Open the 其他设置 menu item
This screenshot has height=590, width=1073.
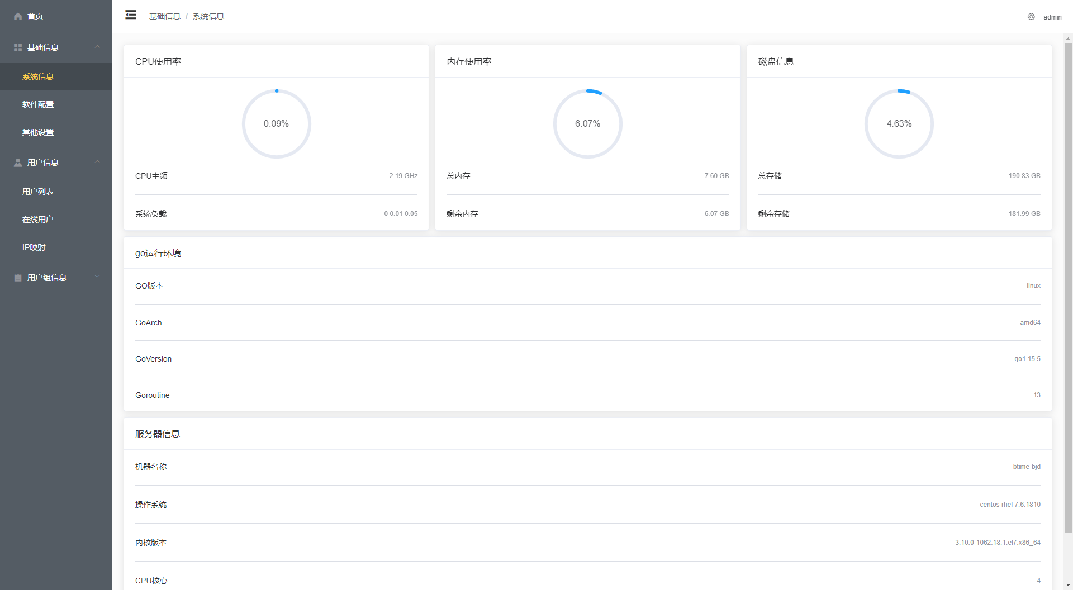[38, 132]
